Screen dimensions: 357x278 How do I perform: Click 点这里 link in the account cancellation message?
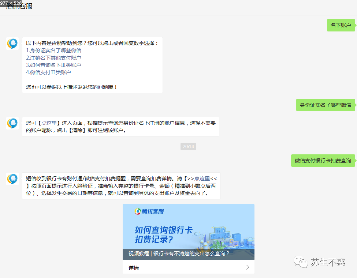(x=49, y=123)
